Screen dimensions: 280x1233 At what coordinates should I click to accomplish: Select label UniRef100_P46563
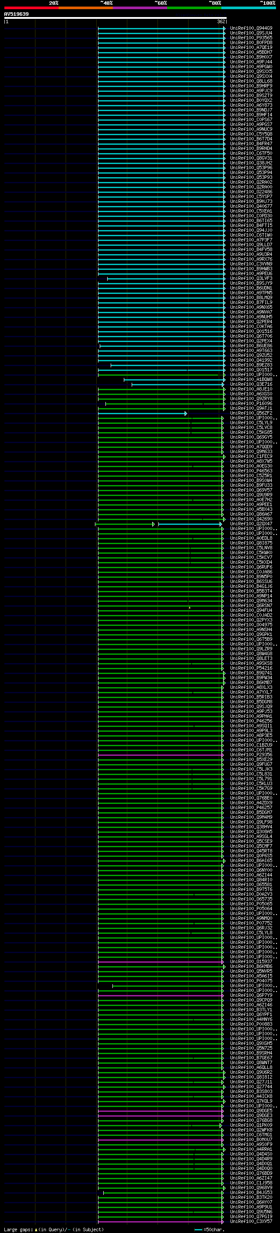pos(251,471)
